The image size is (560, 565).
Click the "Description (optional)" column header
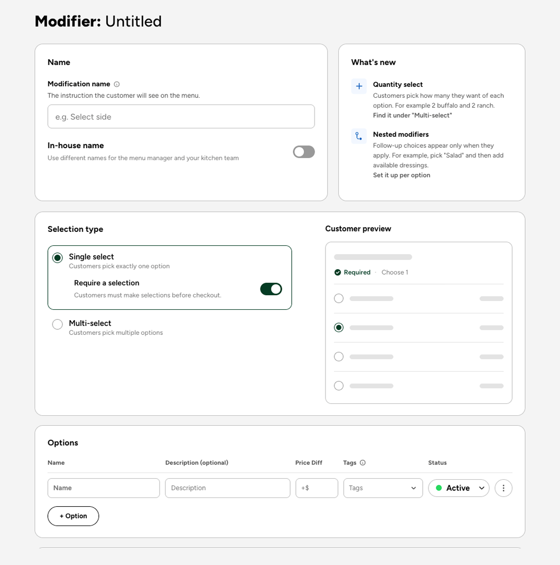[197, 463]
